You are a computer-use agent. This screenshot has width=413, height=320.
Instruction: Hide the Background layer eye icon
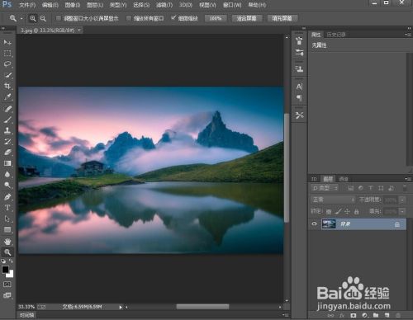click(314, 224)
